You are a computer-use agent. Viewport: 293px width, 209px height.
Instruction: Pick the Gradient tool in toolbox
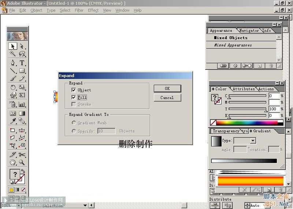[22, 113]
